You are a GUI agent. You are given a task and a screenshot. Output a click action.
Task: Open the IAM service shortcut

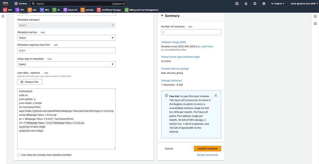pos(8,10)
